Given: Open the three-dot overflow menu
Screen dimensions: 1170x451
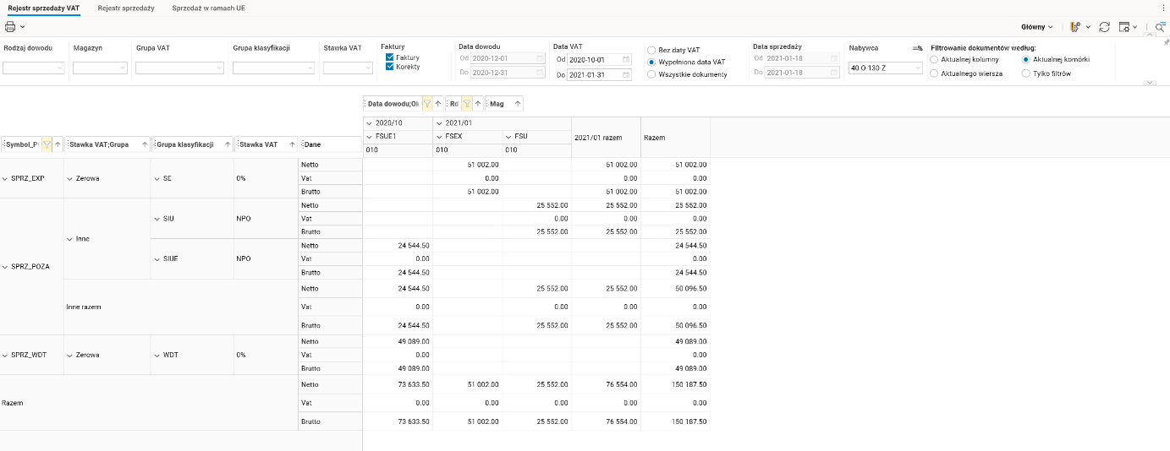Looking at the screenshot, I should (1164, 7).
